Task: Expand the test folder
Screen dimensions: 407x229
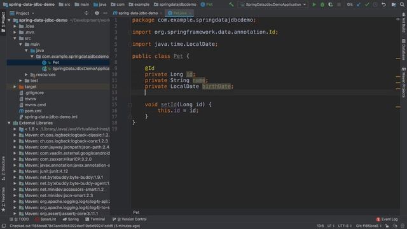Action: coord(21,81)
